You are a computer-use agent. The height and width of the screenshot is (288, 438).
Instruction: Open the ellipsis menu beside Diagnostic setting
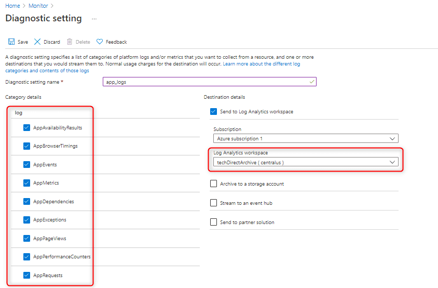94,19
